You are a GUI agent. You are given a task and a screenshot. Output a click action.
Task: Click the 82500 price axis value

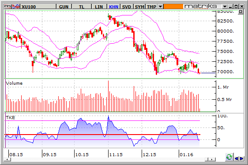pos(225,21)
